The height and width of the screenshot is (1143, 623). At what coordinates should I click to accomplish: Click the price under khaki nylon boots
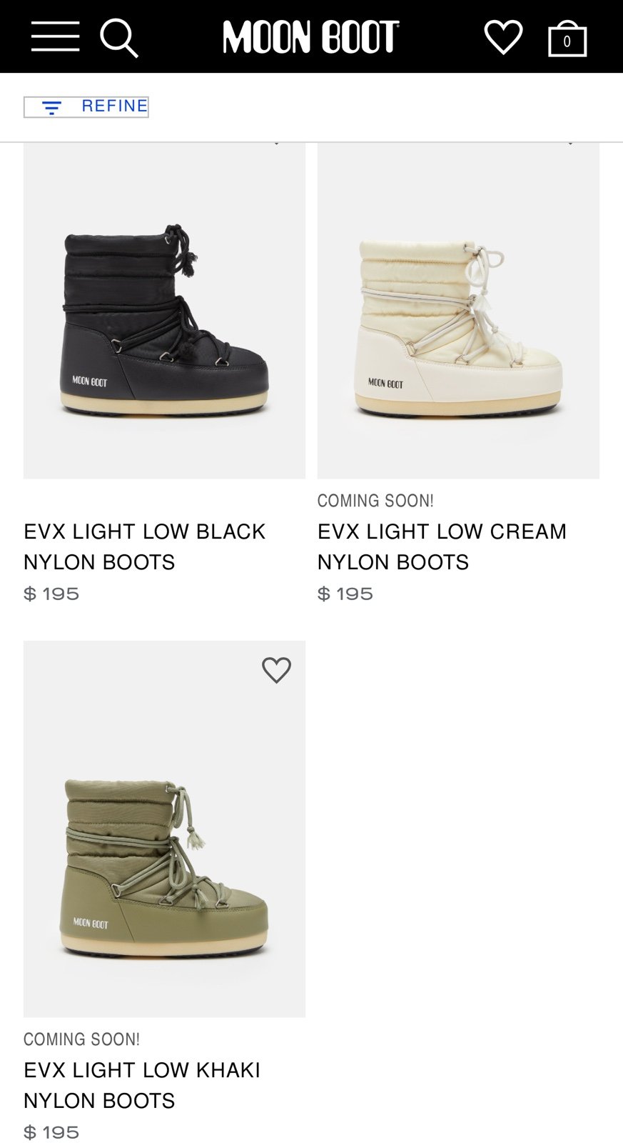(51, 1132)
